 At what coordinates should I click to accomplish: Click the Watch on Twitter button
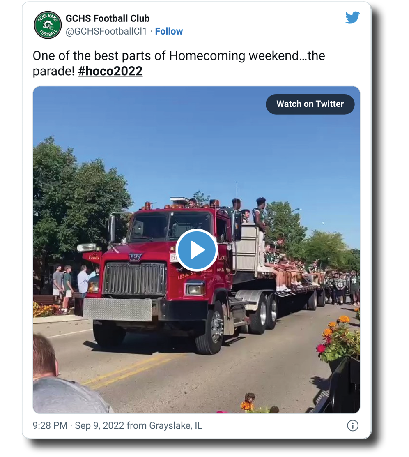tap(310, 104)
